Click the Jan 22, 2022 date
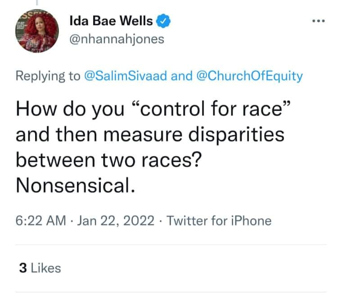 [116, 221]
